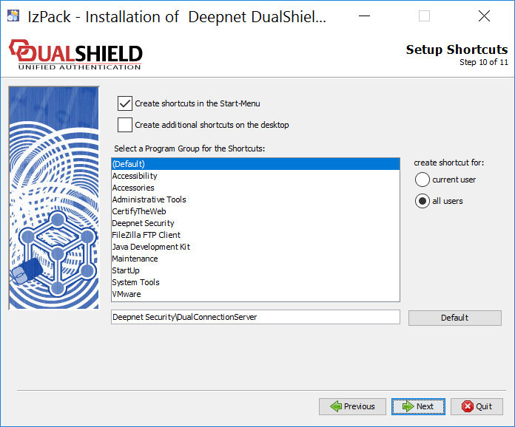Quit the installer
The width and height of the screenshot is (515, 427).
[x=477, y=406]
